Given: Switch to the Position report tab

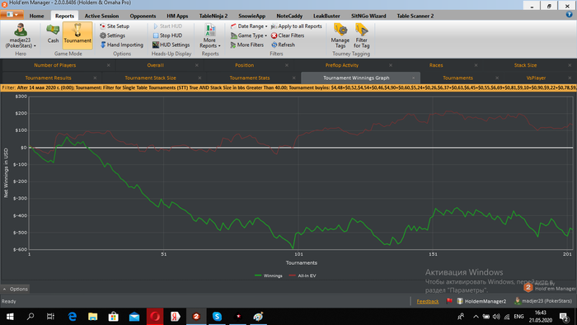Looking at the screenshot, I should (244, 65).
